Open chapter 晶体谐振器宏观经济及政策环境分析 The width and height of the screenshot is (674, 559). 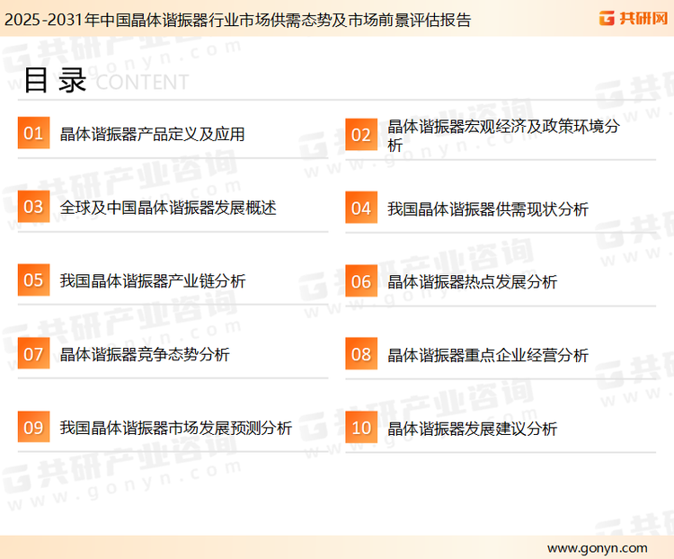pos(503,136)
